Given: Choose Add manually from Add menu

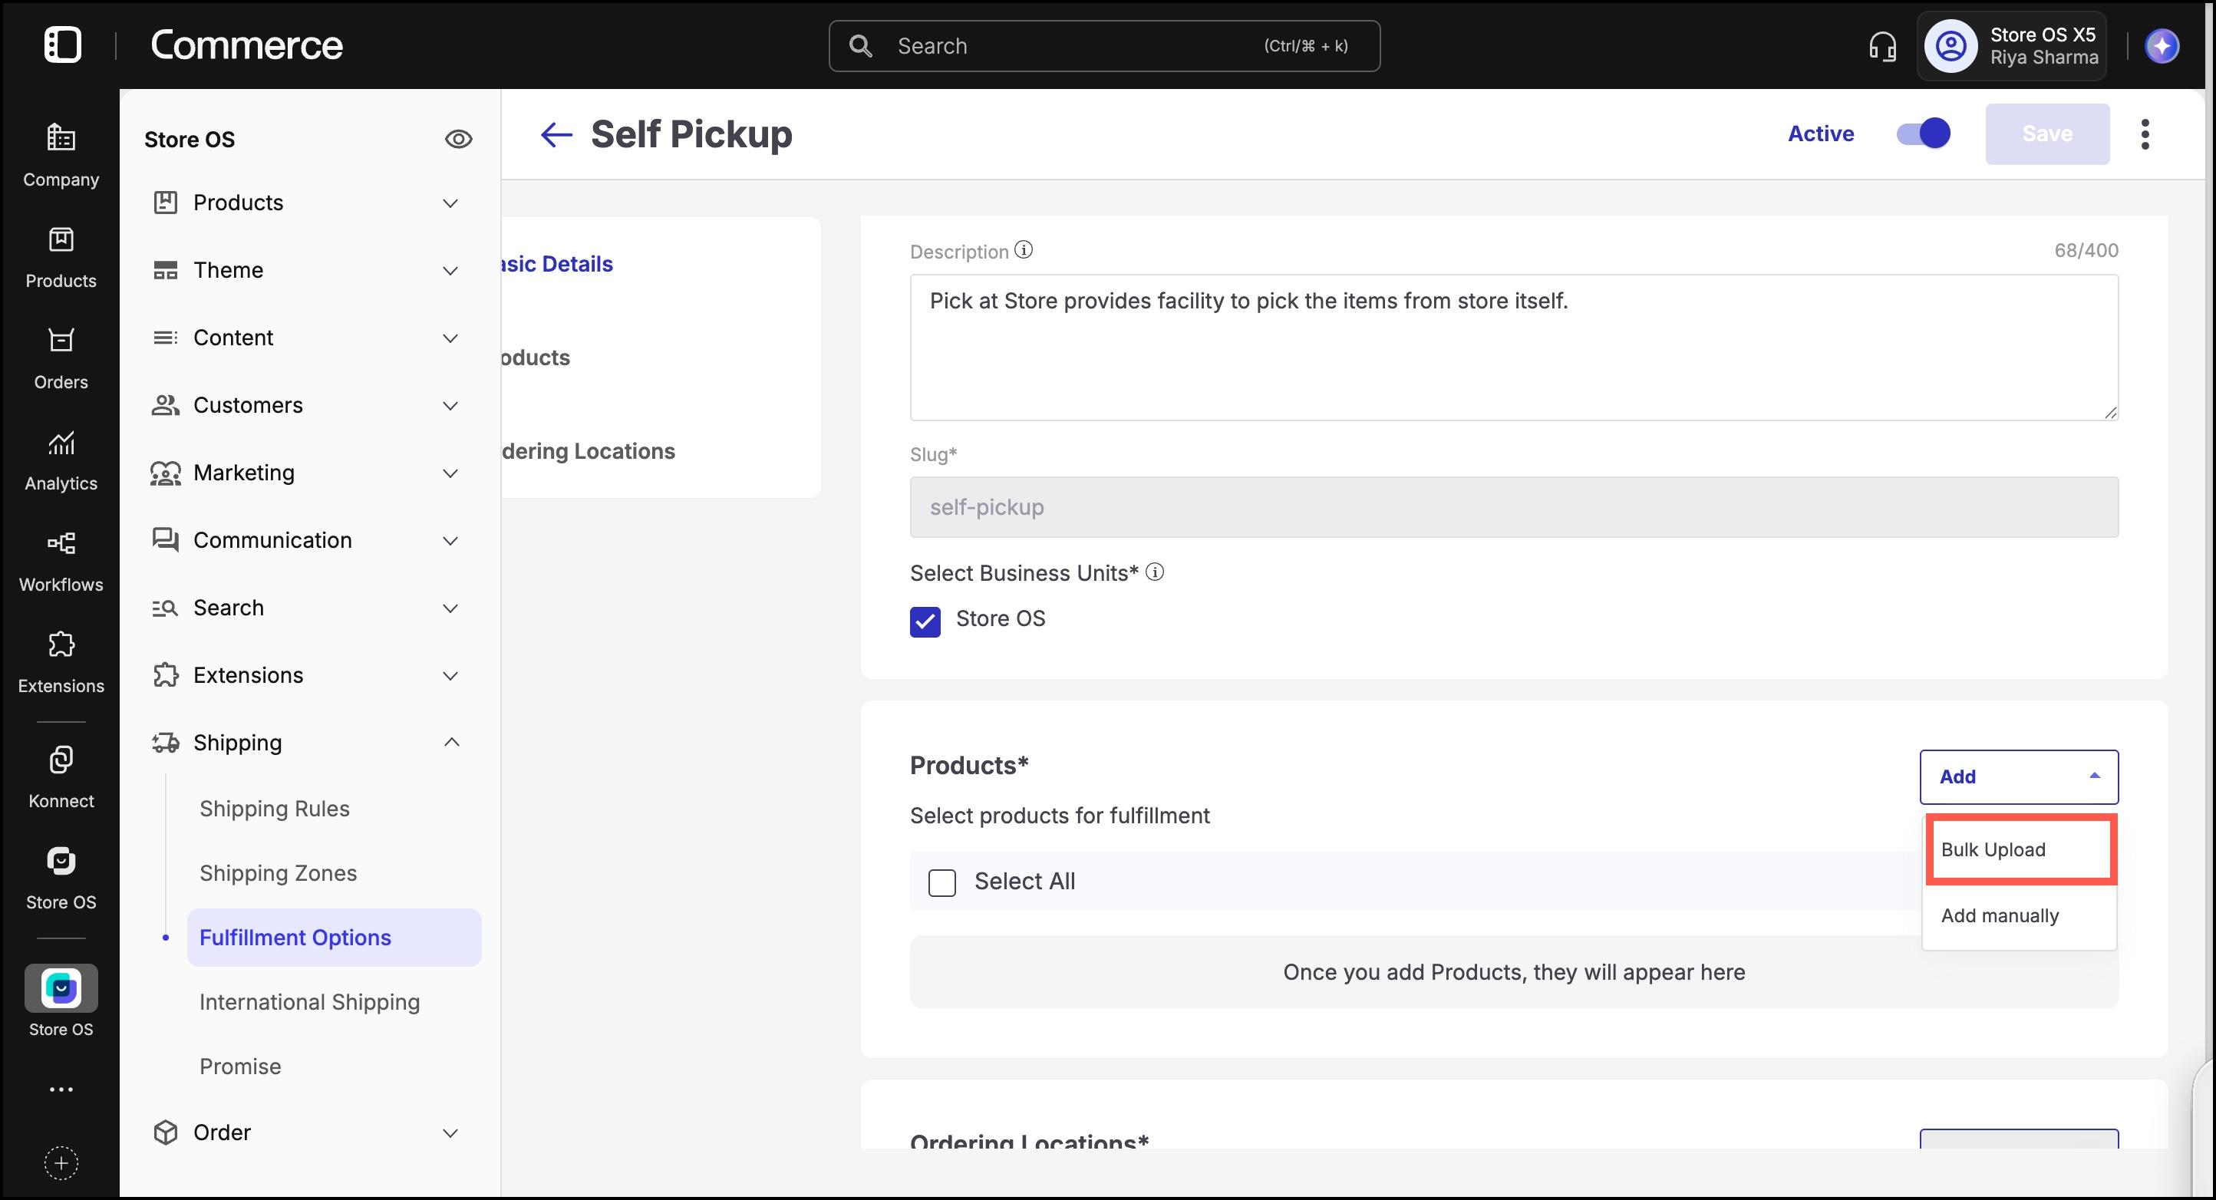Looking at the screenshot, I should 2020,915.
